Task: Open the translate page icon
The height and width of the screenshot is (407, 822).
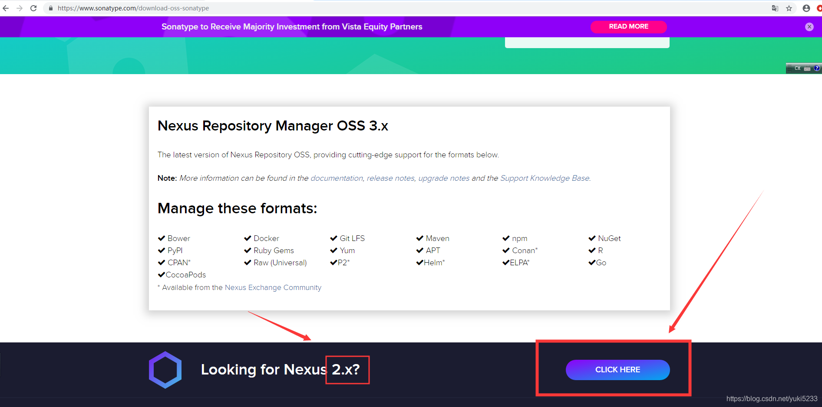Action: [775, 8]
